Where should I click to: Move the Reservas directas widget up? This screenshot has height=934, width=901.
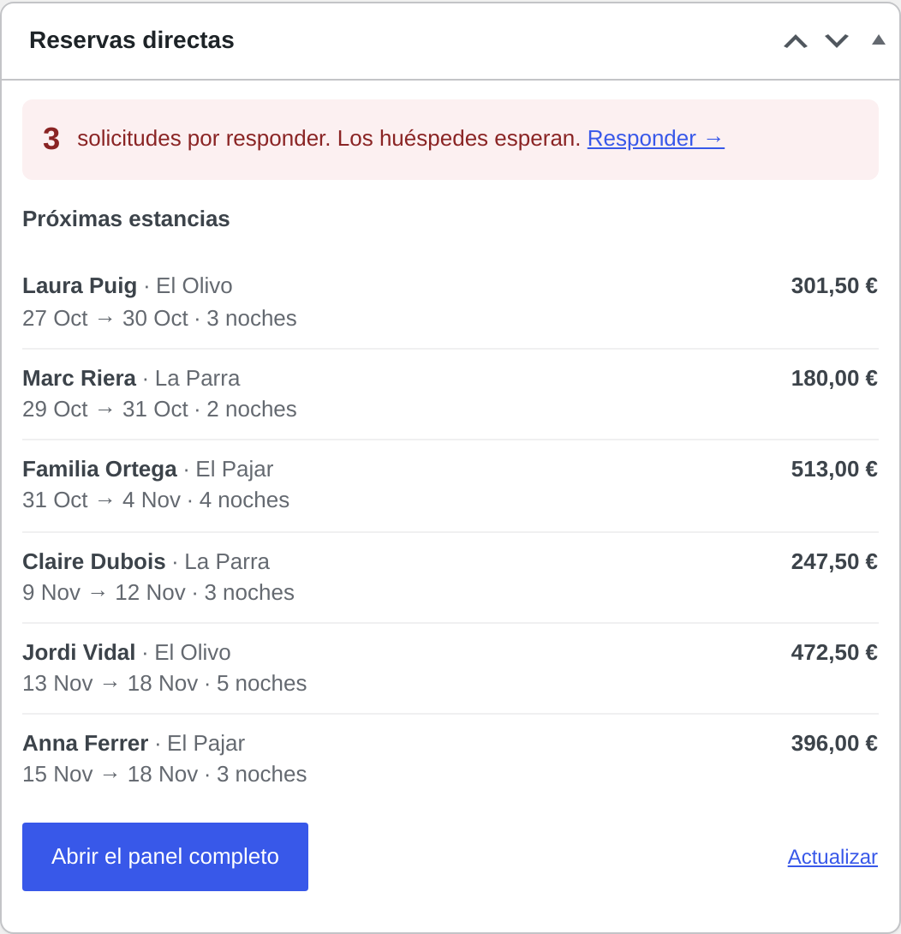point(795,41)
